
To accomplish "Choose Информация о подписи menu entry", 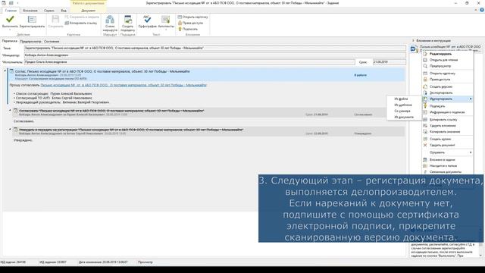I will pos(448,112).
